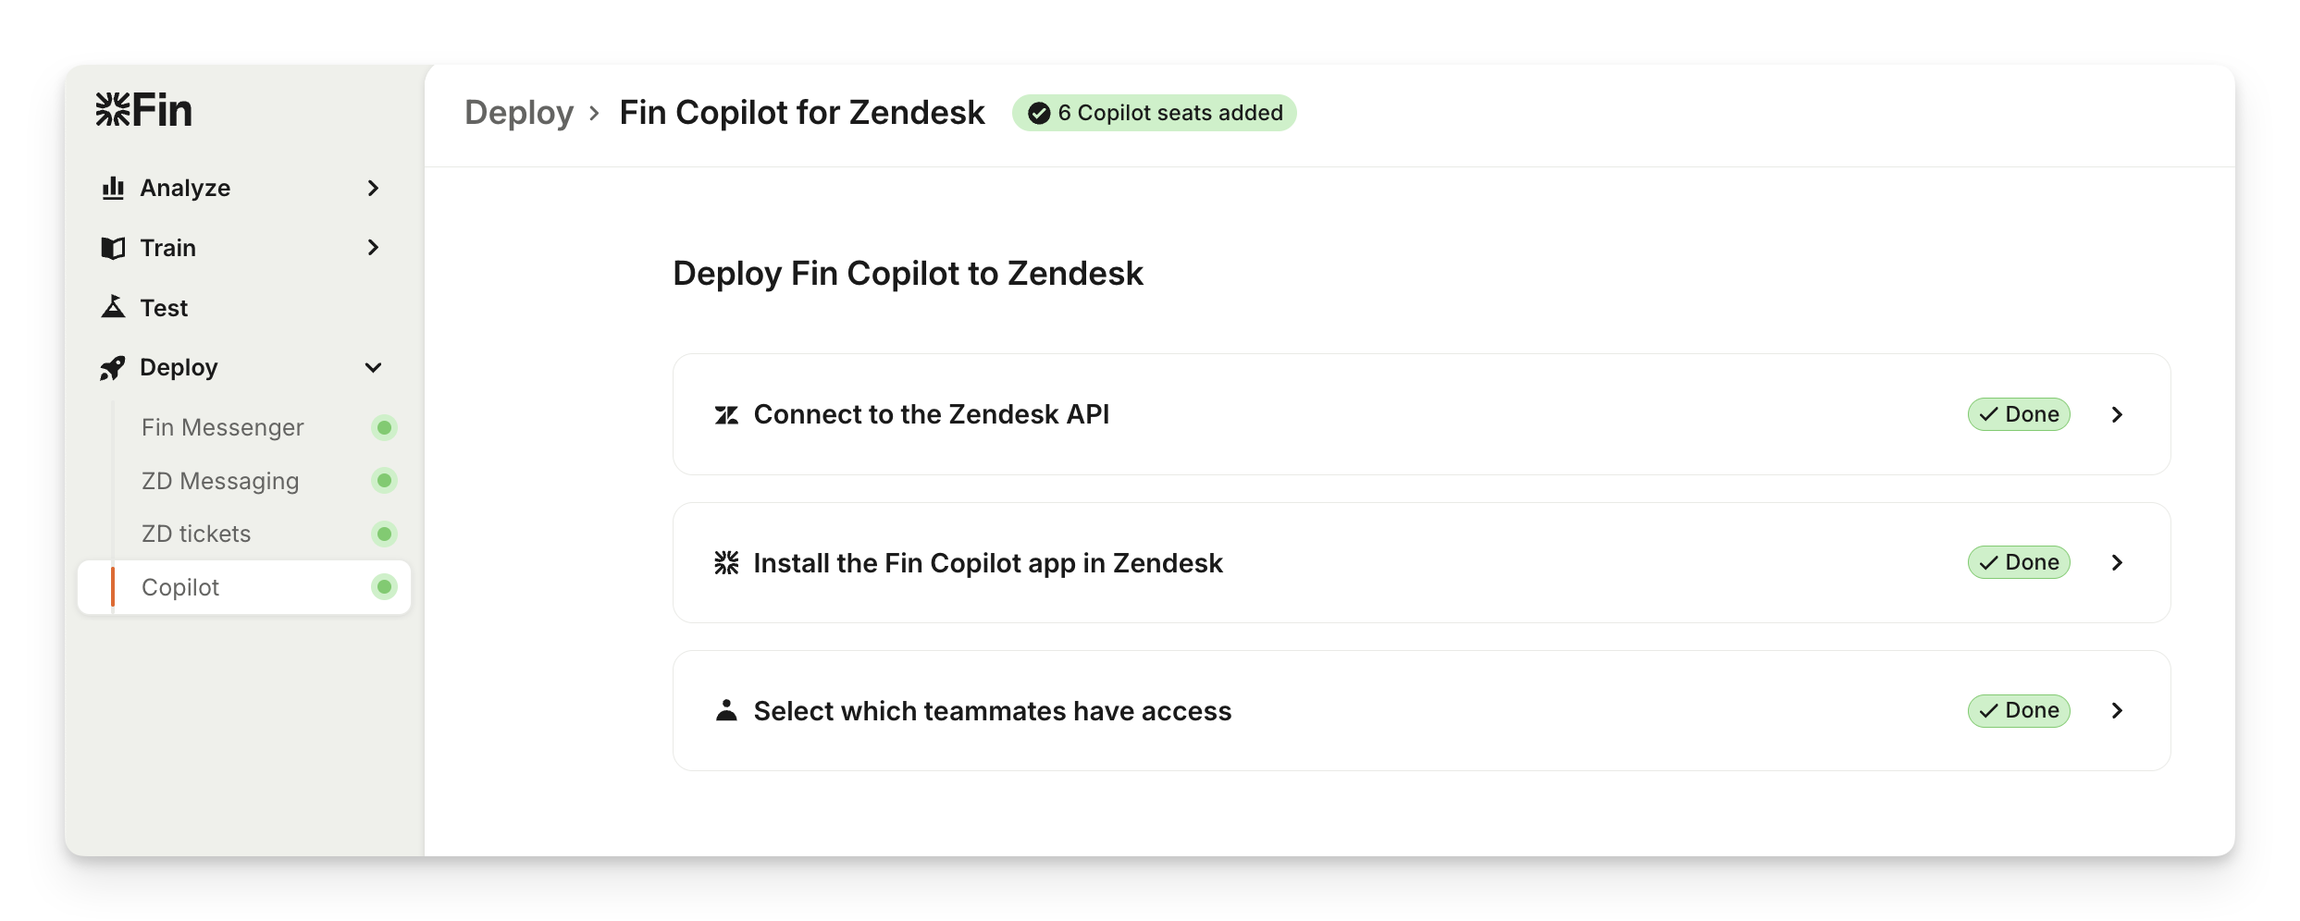Click Done badge on Install Fin Copilot step

click(2018, 562)
